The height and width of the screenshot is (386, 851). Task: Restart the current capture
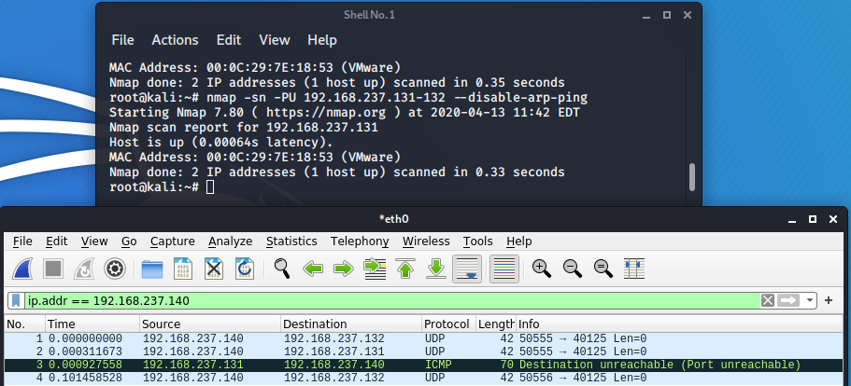point(83,269)
